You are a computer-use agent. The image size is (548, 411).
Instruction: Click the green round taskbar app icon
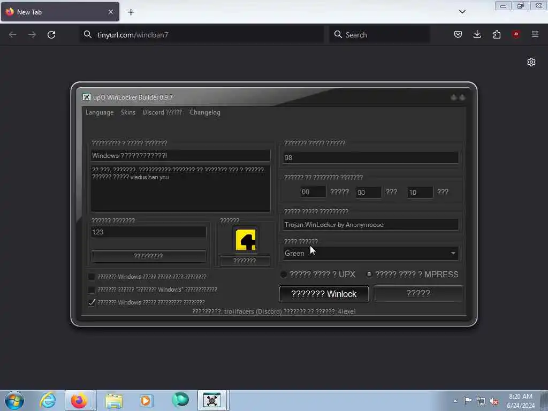[180, 400]
